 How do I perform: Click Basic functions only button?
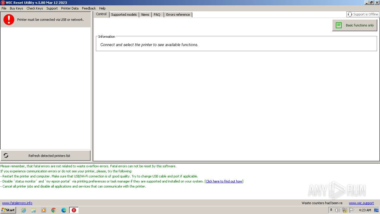(x=355, y=25)
